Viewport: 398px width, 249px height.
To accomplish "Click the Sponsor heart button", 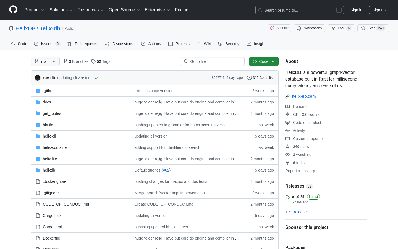I will click(279, 28).
